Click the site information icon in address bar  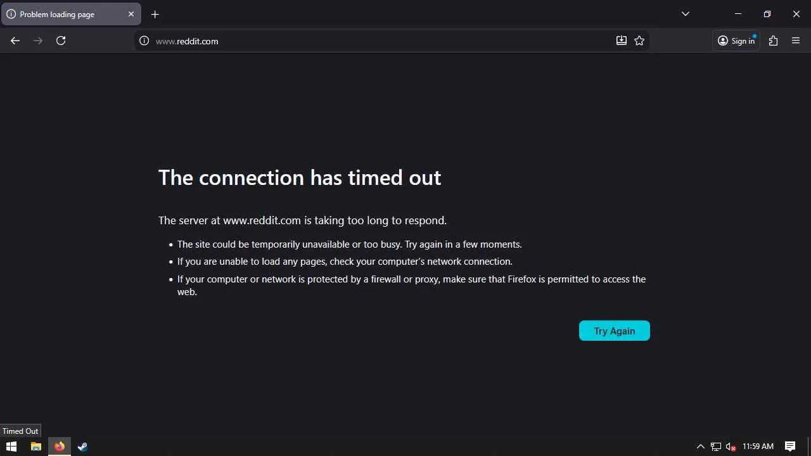144,41
